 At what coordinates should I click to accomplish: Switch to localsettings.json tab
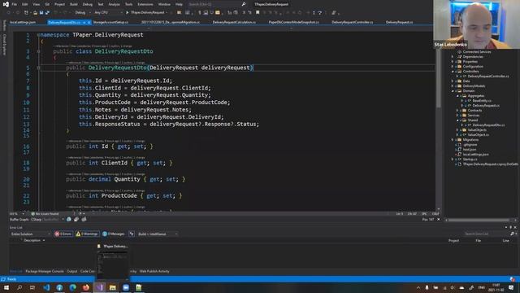coord(23,22)
